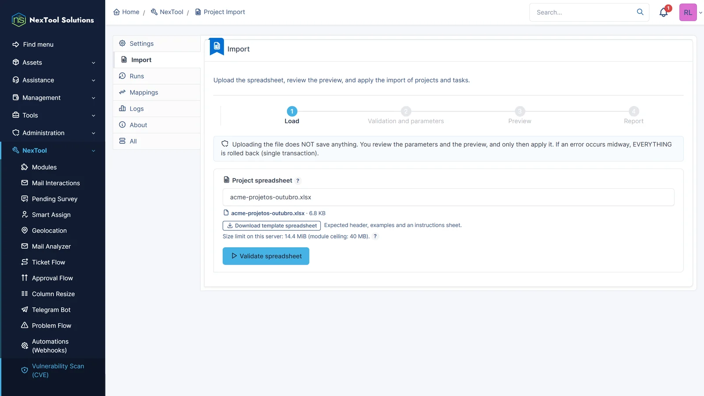Click the Home breadcrumb house icon
This screenshot has width=704, height=396.
[117, 12]
